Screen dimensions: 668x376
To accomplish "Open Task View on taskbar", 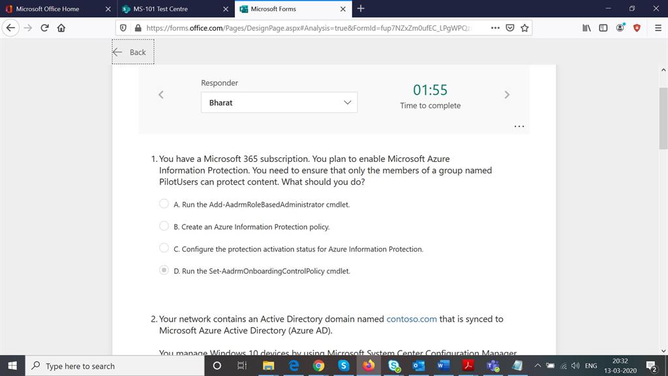I will (x=242, y=366).
